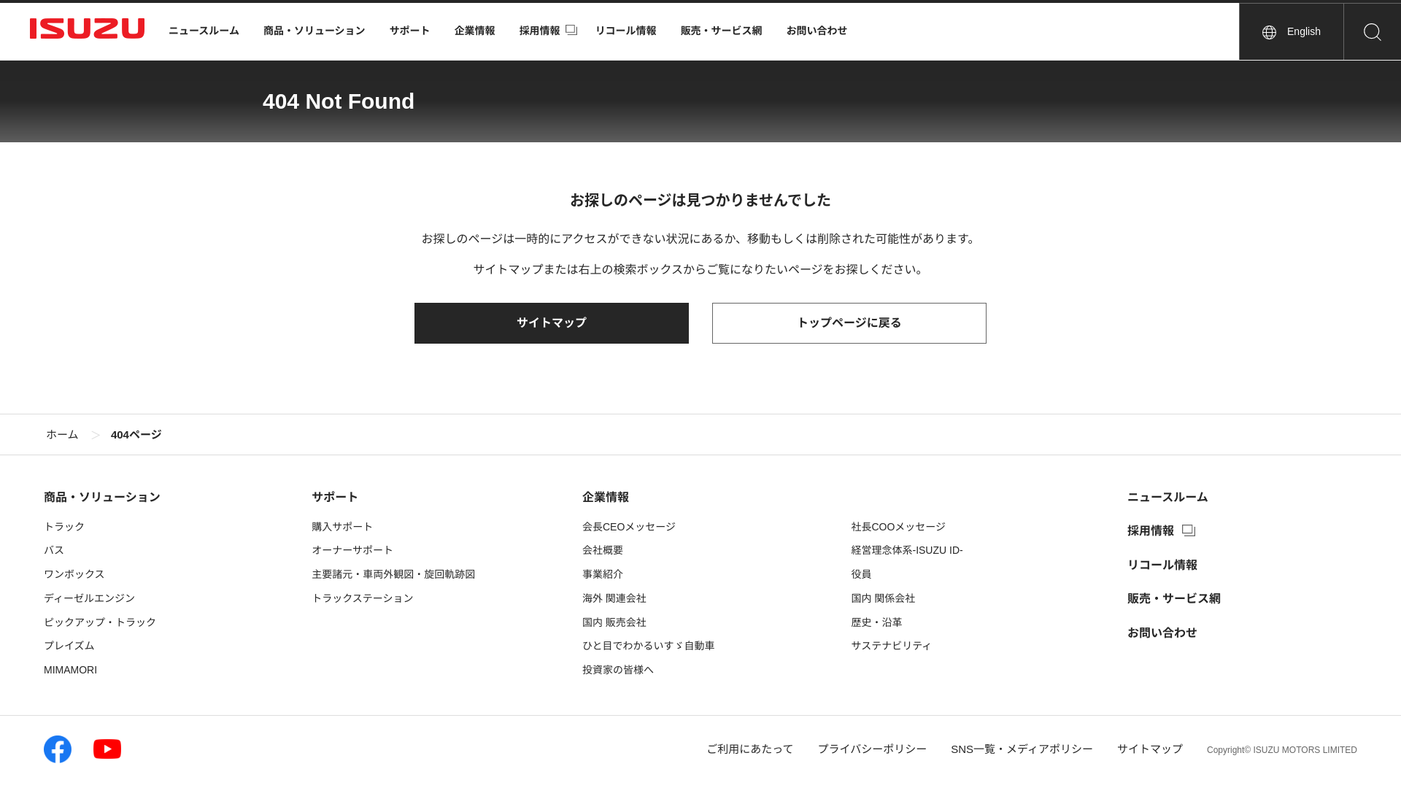
Task: Open 社長COOメッセージ link
Action: click(898, 527)
